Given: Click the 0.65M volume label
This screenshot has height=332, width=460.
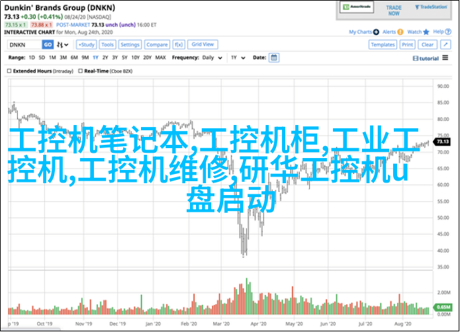Looking at the screenshot, I should pos(443,307).
